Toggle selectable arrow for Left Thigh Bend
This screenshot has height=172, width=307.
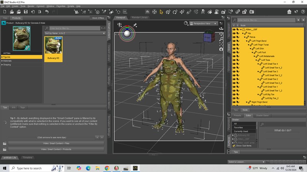coord(238,41)
